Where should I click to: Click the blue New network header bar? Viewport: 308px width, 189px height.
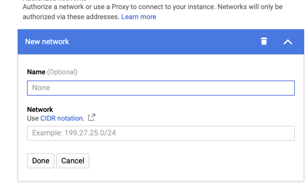161,42
